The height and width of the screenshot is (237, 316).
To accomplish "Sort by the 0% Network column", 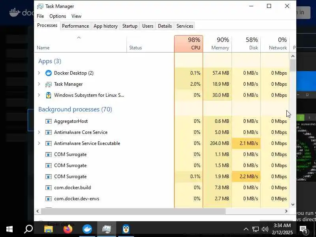I will click(275, 44).
